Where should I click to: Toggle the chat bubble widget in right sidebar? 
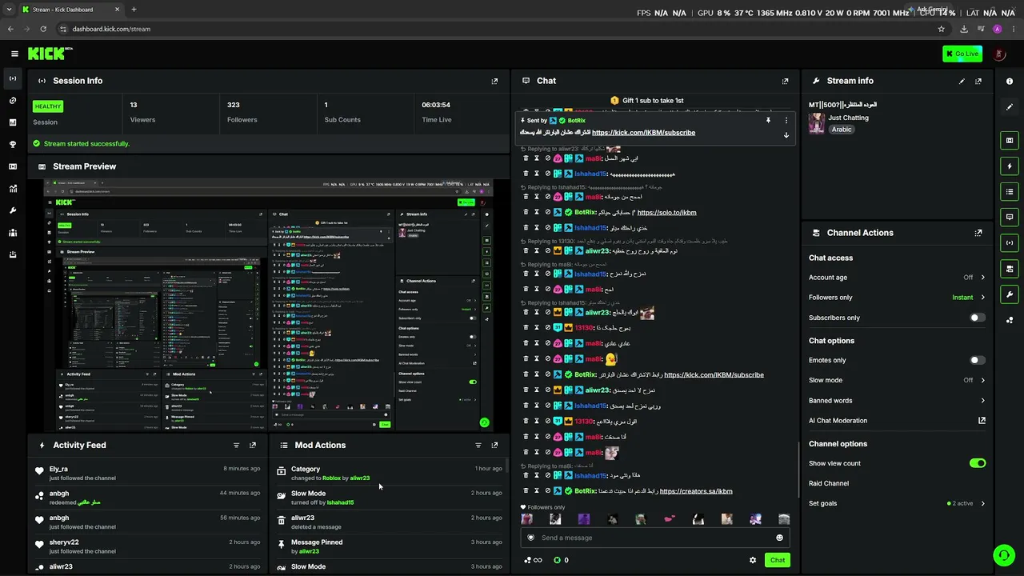click(1010, 217)
